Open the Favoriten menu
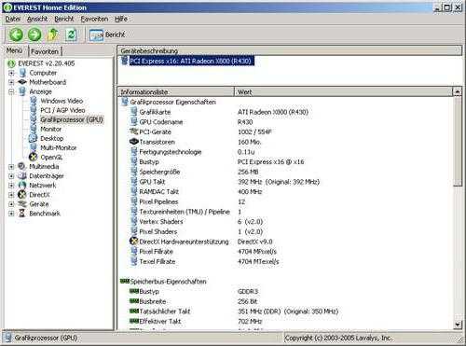The image size is (466, 346). coord(94,20)
